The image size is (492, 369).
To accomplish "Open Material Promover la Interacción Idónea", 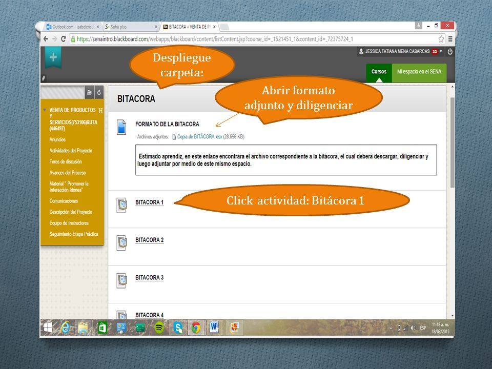I will (x=69, y=187).
